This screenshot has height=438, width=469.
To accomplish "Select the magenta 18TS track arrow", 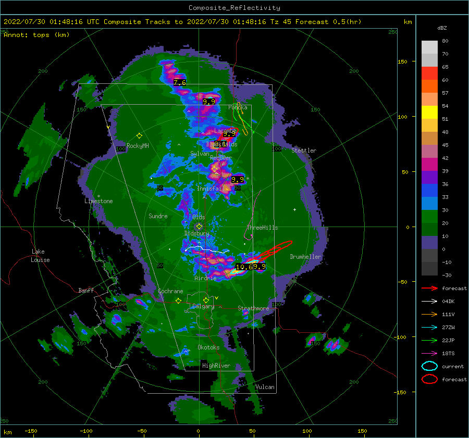I will 429,354.
